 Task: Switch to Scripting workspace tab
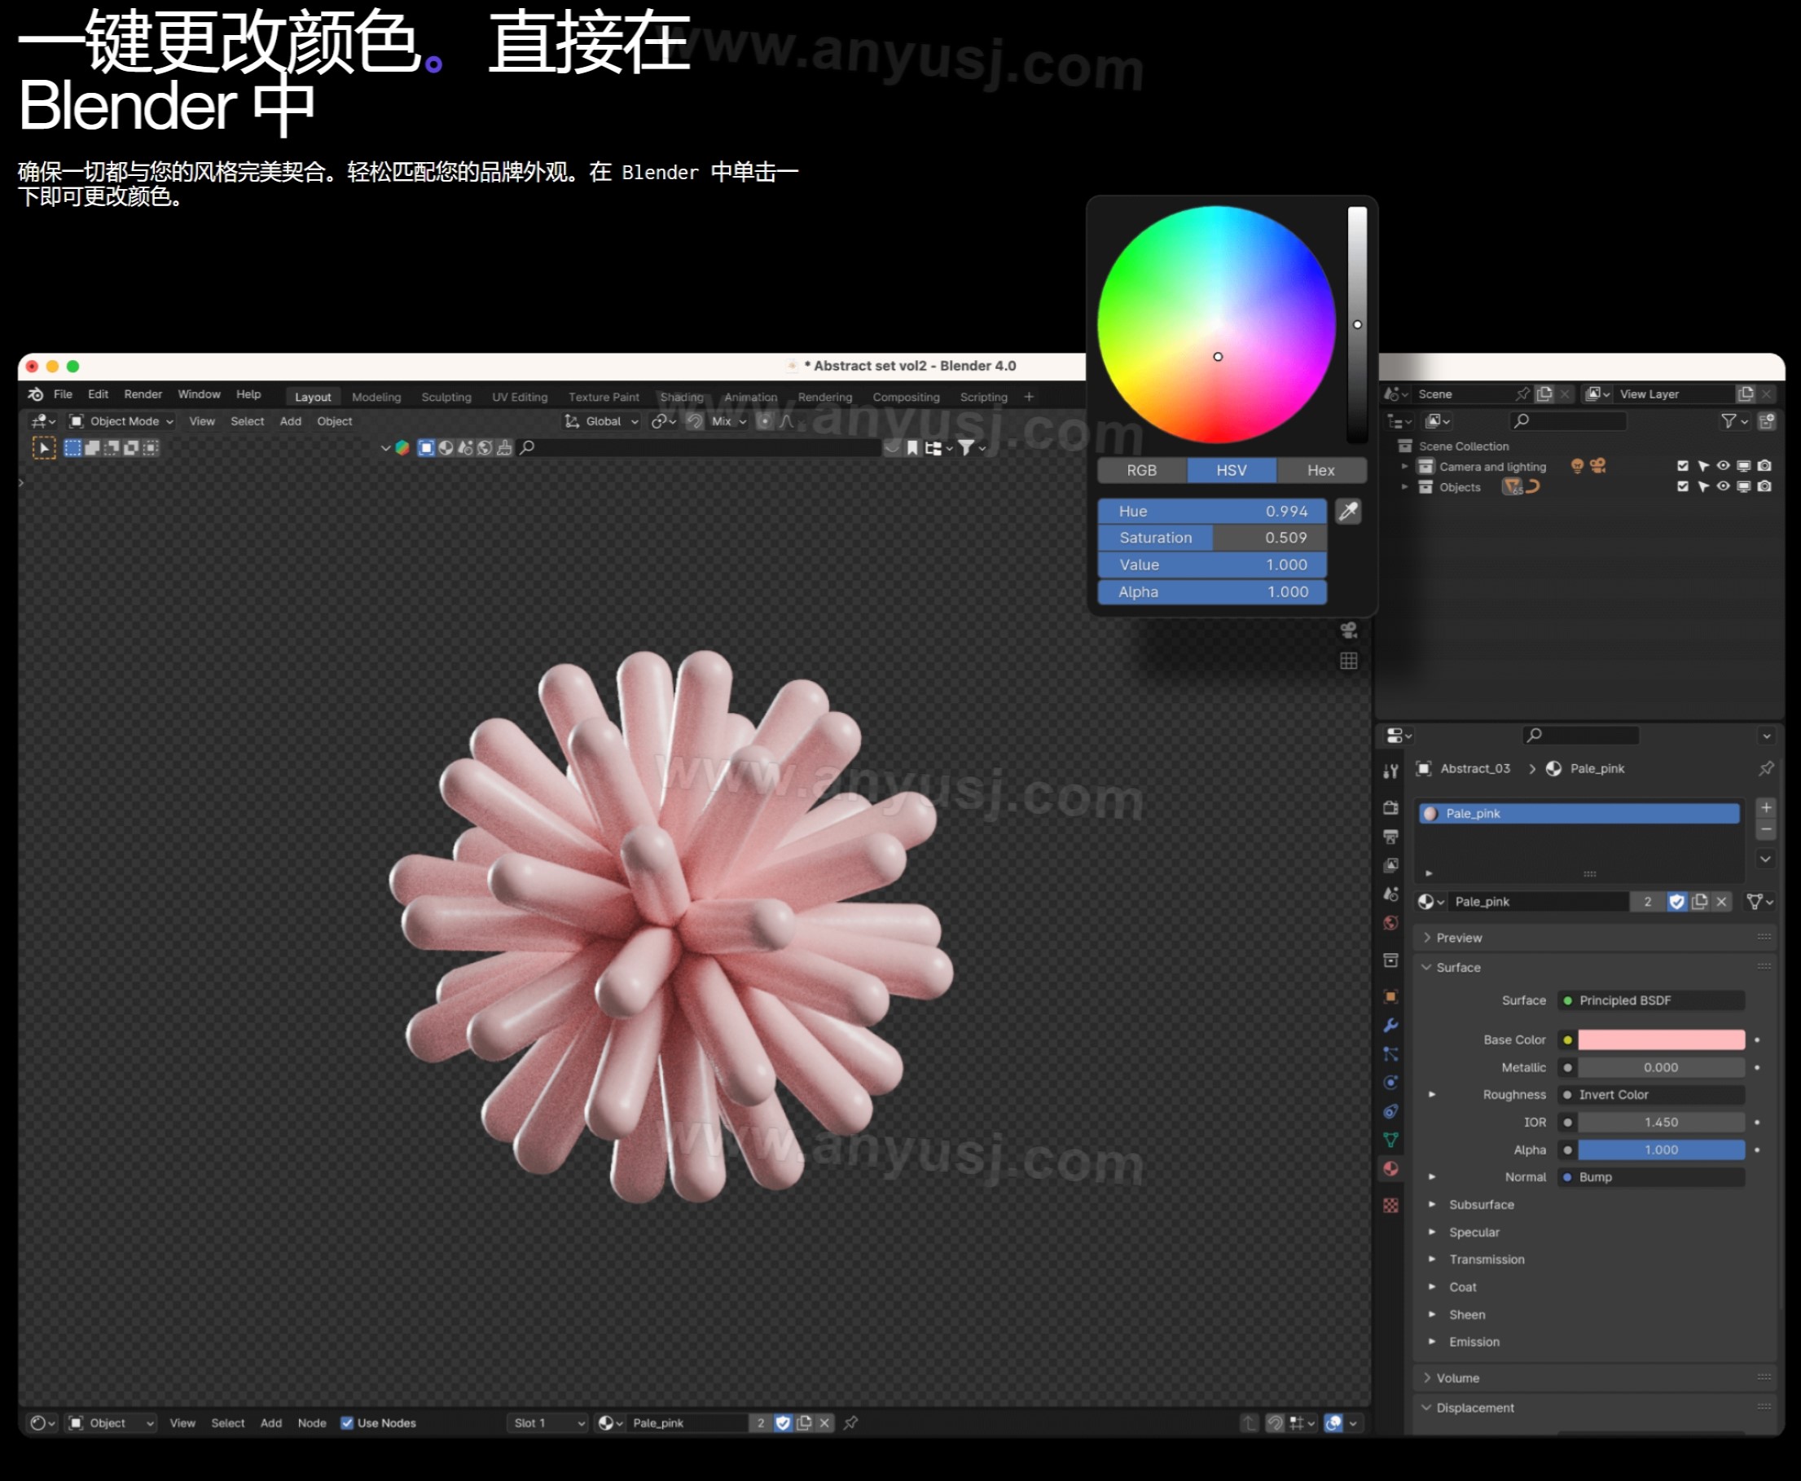pyautogui.click(x=984, y=397)
